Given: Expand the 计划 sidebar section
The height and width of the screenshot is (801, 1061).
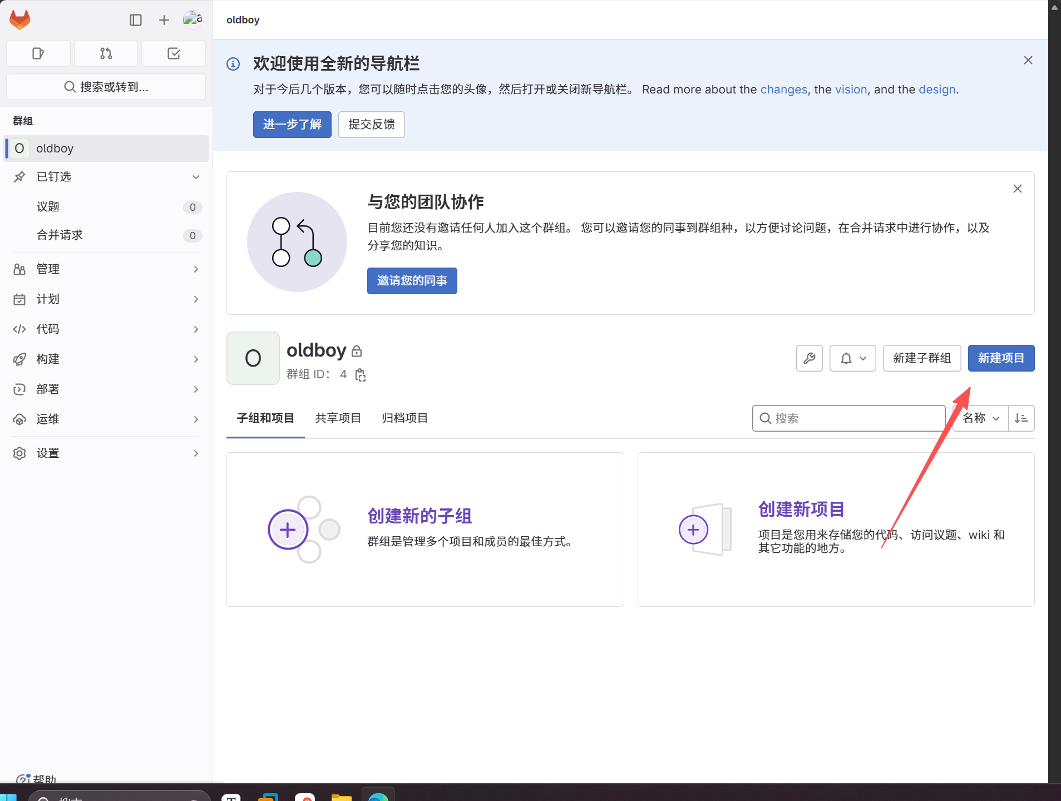Looking at the screenshot, I should [x=106, y=299].
